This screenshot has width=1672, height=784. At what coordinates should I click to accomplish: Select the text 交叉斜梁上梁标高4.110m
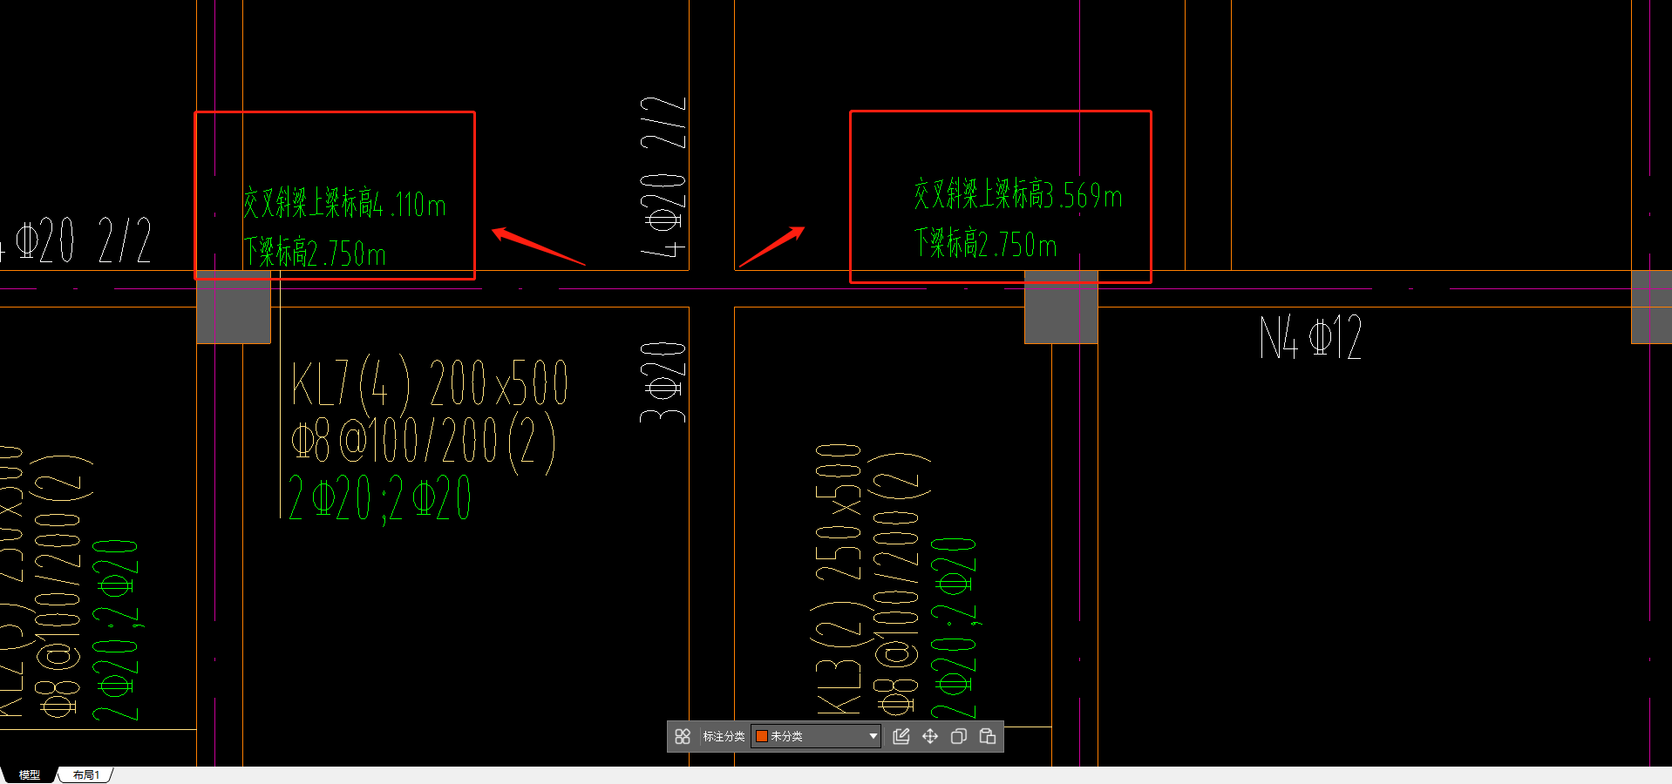tap(344, 203)
